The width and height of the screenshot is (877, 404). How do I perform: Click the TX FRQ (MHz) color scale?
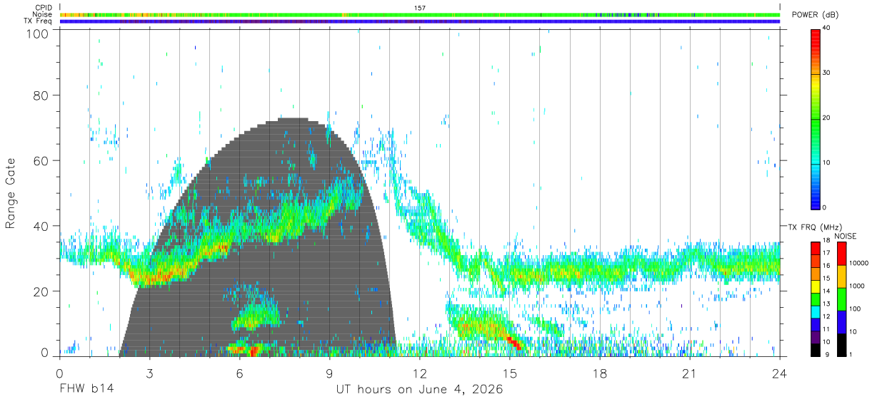click(x=816, y=299)
